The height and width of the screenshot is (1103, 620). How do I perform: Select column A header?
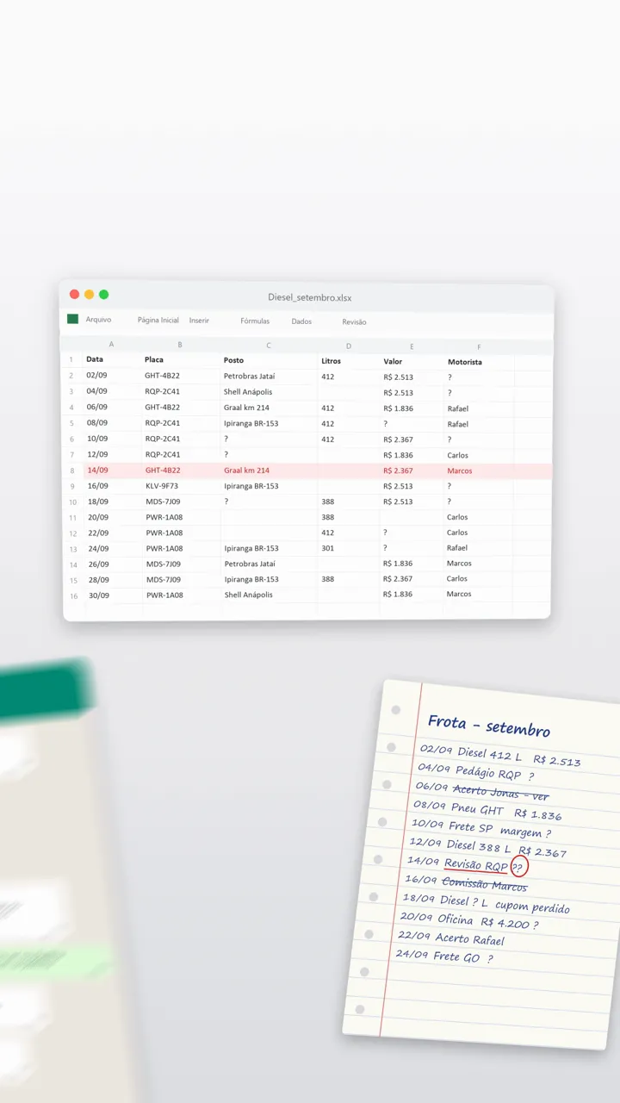(x=111, y=344)
